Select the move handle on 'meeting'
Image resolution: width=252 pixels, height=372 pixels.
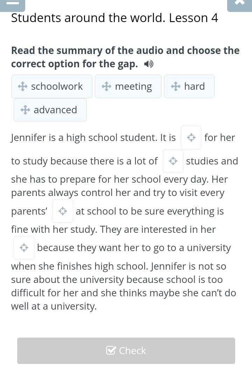[x=107, y=86]
